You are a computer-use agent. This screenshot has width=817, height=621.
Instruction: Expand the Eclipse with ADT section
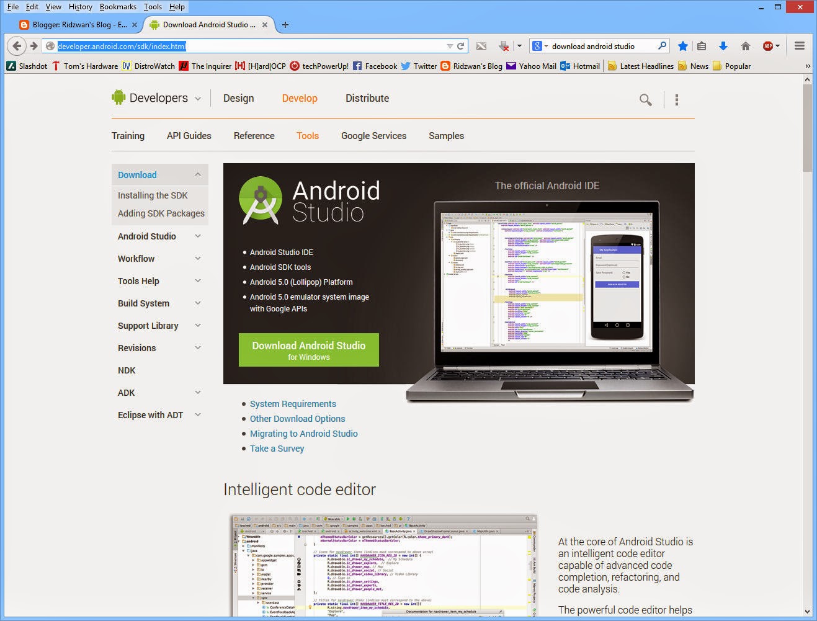pos(198,415)
